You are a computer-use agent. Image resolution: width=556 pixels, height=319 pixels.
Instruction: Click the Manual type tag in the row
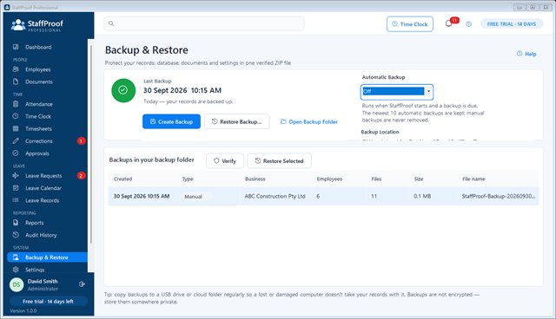coord(193,196)
